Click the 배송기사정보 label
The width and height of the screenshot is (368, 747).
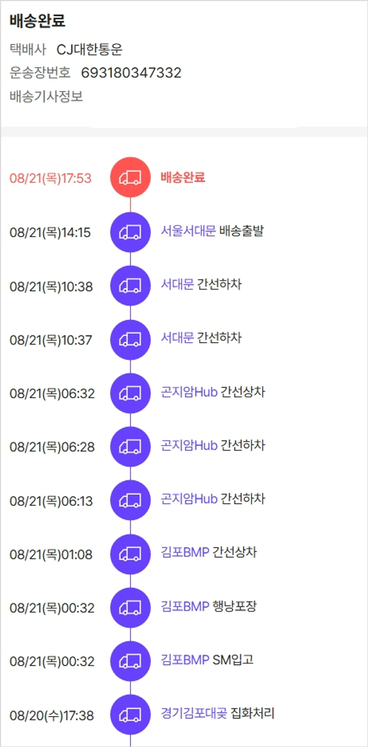(x=46, y=96)
